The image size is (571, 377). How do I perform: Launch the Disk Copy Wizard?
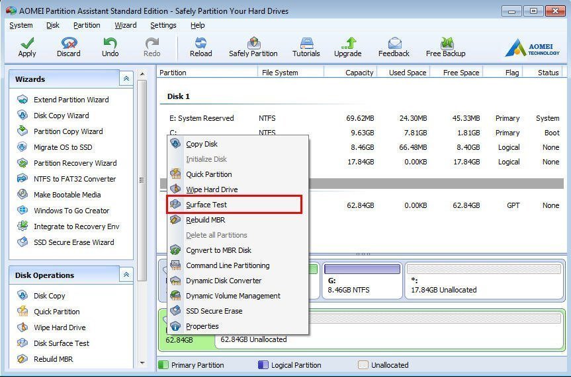[61, 116]
